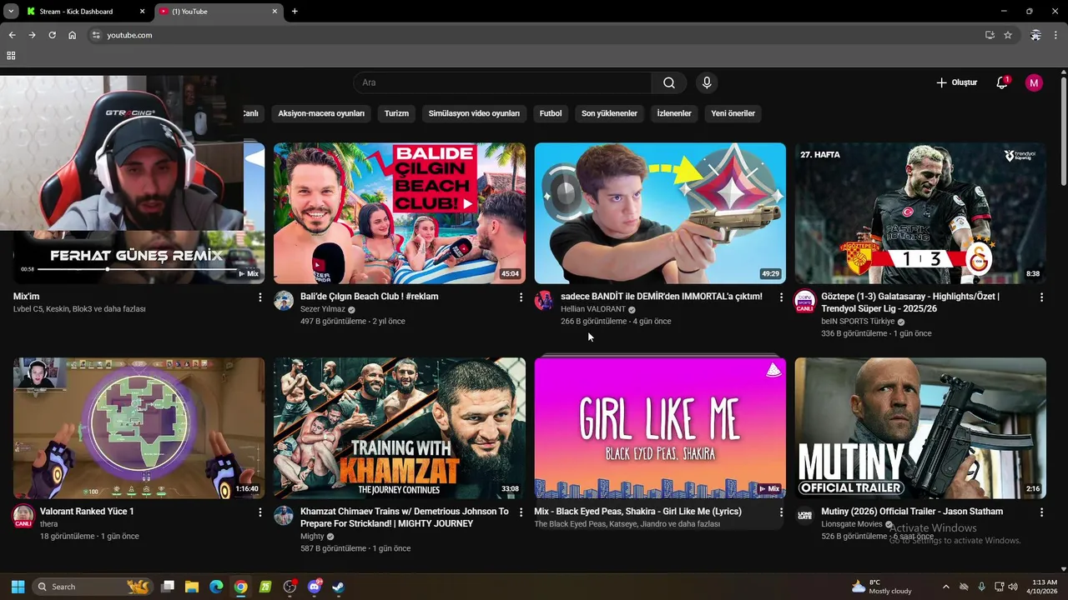Open more options for Mutiny trailer video
This screenshot has height=600, width=1068.
[1041, 512]
